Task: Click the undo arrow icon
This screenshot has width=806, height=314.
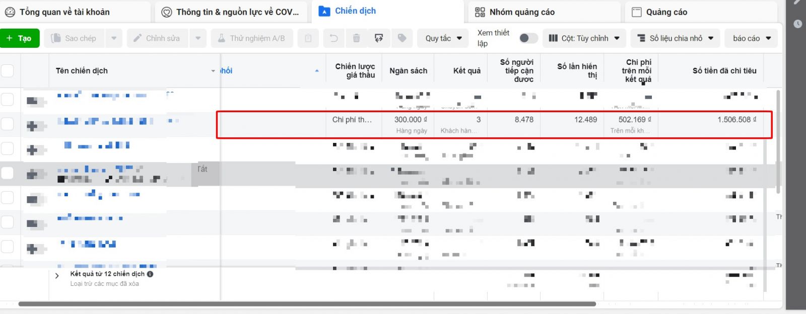Action: click(x=333, y=38)
